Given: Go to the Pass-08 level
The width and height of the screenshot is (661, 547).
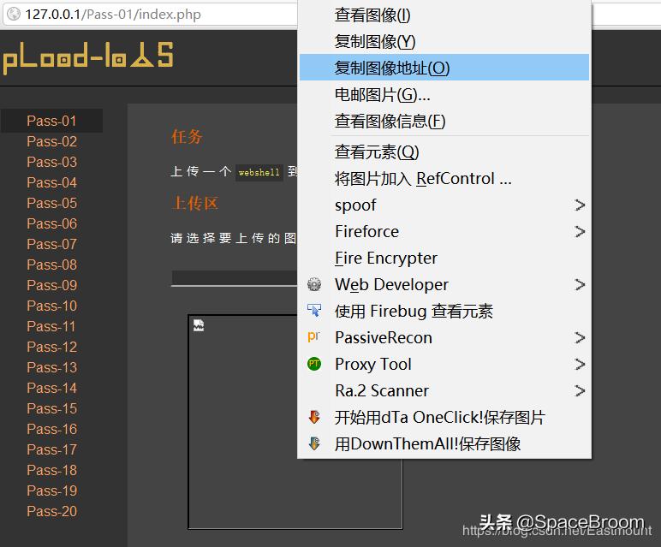Looking at the screenshot, I should click(x=51, y=265).
